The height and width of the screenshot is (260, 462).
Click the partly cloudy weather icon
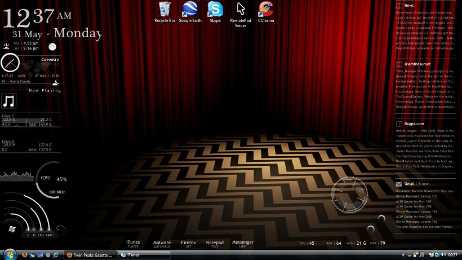coord(55,83)
